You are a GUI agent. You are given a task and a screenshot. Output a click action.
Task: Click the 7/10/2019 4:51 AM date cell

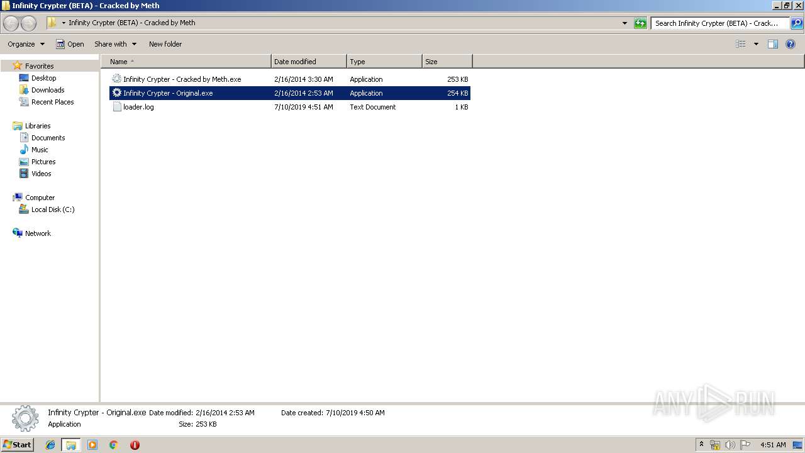(304, 107)
